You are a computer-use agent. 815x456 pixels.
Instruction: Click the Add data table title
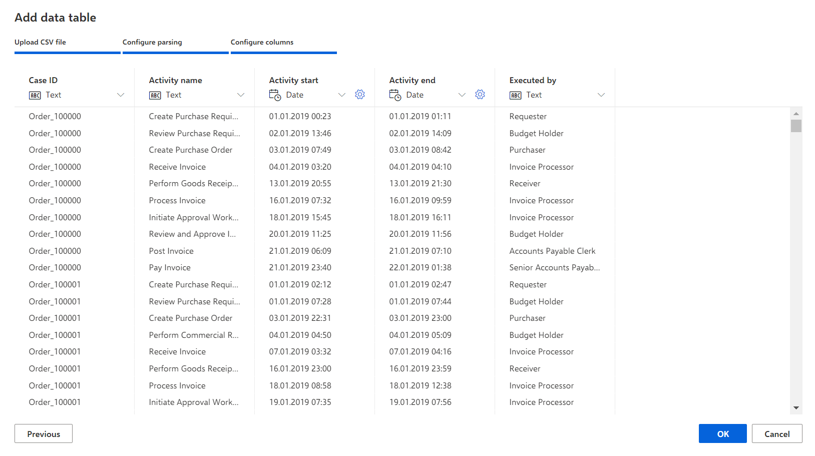55,17
